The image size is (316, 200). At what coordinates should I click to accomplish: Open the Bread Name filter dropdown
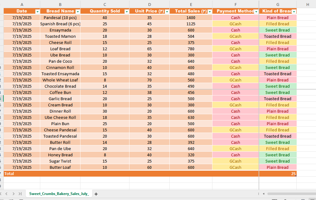[78, 12]
